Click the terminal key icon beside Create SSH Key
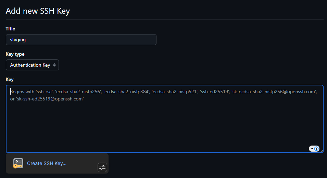The image size is (327, 178). tap(18, 163)
